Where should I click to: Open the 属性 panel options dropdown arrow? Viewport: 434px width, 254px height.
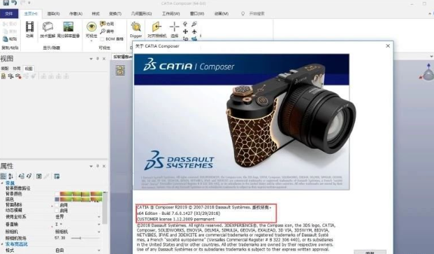point(91,167)
